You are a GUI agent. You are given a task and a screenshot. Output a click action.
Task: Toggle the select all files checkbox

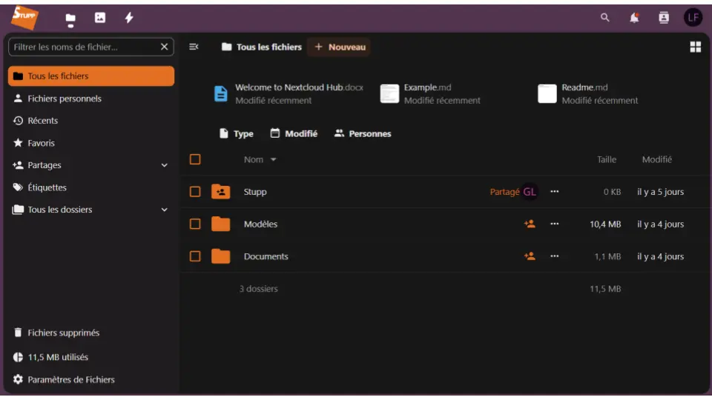(195, 159)
